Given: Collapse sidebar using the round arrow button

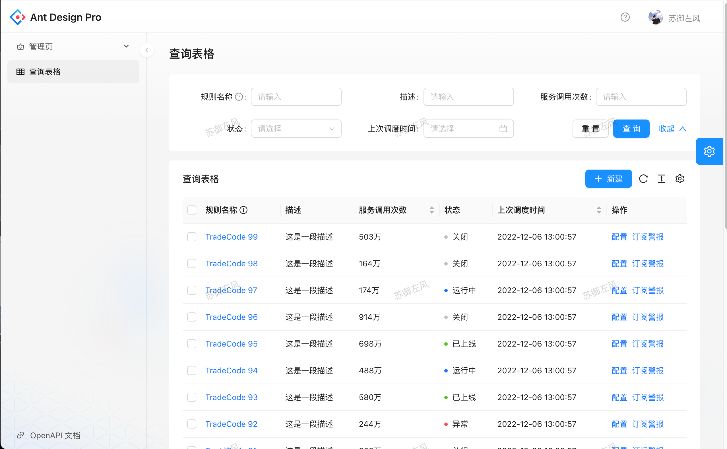Looking at the screenshot, I should 147,50.
